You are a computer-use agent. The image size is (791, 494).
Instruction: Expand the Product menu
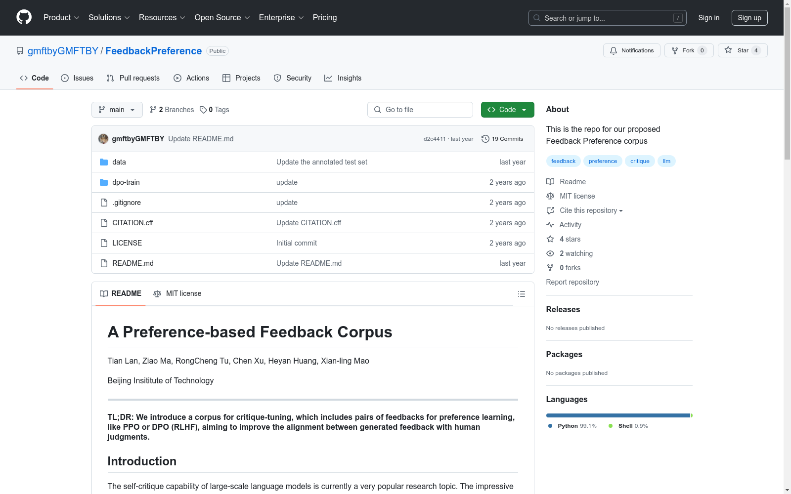(61, 18)
